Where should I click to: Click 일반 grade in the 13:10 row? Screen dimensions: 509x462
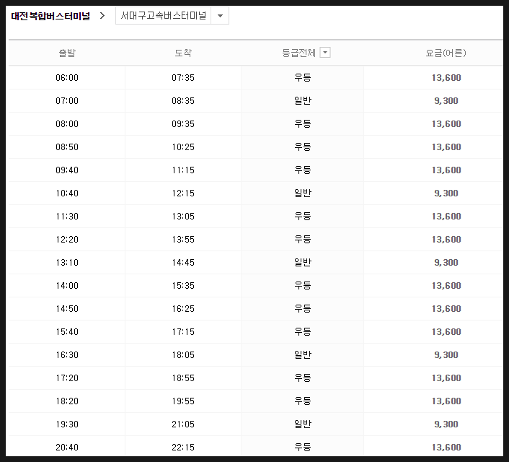pyautogui.click(x=303, y=262)
